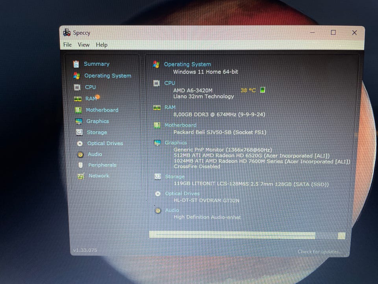Click Windows flag icon in summary panel
Image resolution: width=378 pixels, height=284 pixels.
pos(156,64)
